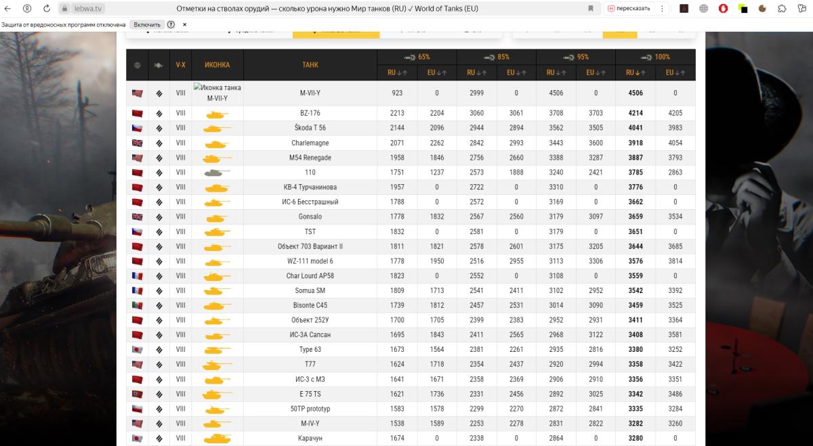
Task: Select the tank name M54 Renegade
Action: tap(310, 158)
